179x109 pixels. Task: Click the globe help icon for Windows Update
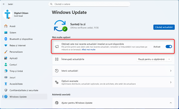tap(57, 103)
